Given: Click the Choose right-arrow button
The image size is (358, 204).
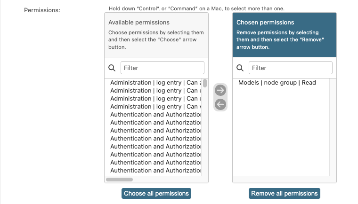Looking at the screenshot, I should pos(220,90).
